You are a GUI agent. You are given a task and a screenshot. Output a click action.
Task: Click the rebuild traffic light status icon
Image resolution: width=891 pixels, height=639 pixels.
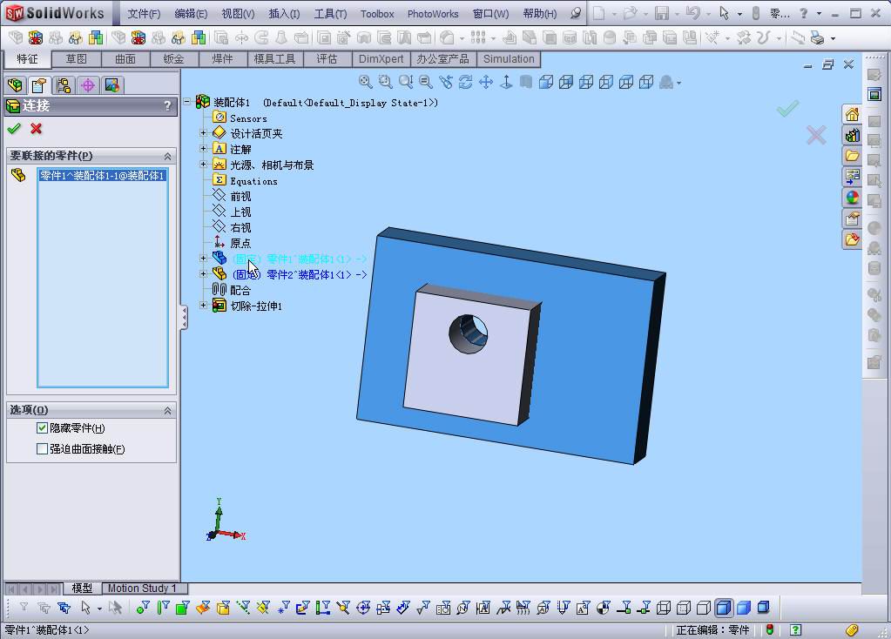[x=770, y=630]
